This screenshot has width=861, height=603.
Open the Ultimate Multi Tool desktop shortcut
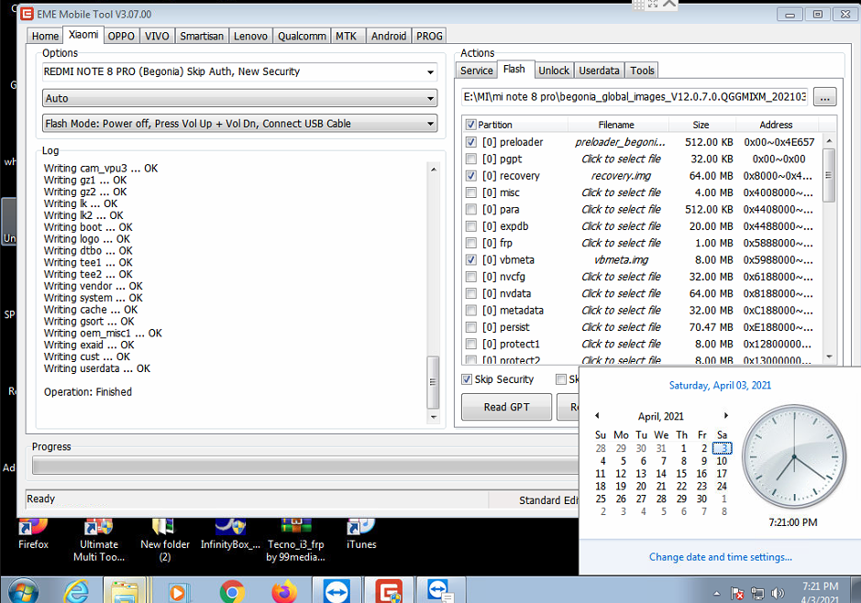tap(99, 541)
